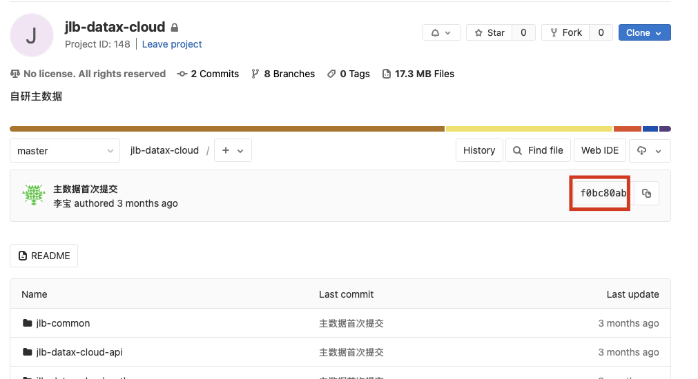Click the Leave project link
Viewport: 698px width, 379px height.
point(172,44)
